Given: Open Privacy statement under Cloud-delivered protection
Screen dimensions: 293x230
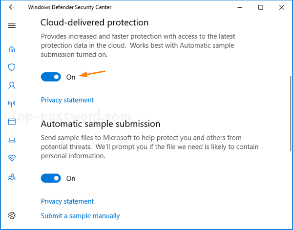Looking at the screenshot, I should (67, 100).
